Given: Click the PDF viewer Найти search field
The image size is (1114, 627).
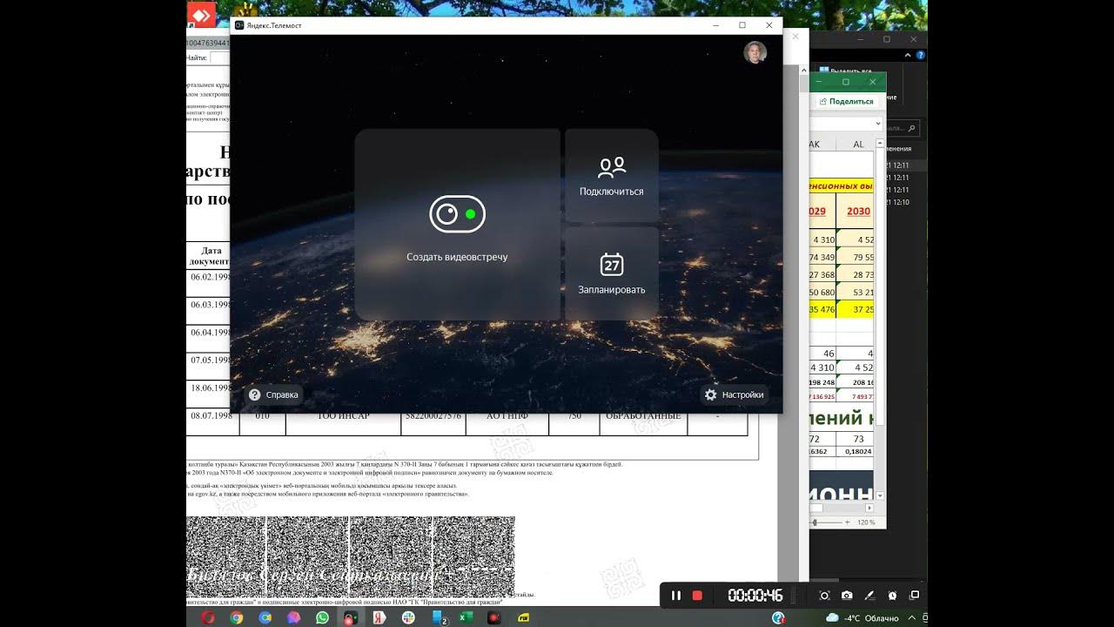Looking at the screenshot, I should point(219,57).
